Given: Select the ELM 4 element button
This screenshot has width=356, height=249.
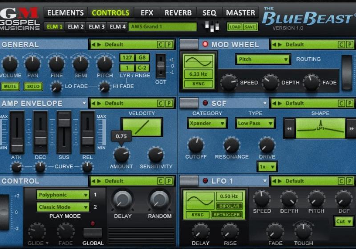Looking at the screenshot, I should [117, 27].
